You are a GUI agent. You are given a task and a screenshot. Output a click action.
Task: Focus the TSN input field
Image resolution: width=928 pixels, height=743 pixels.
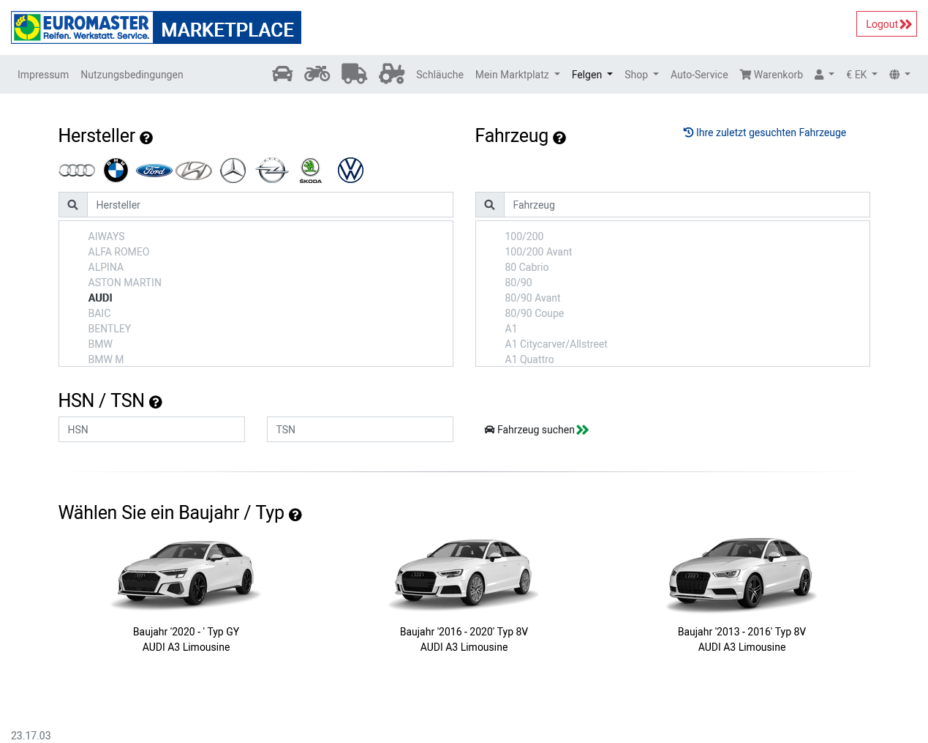click(x=360, y=430)
